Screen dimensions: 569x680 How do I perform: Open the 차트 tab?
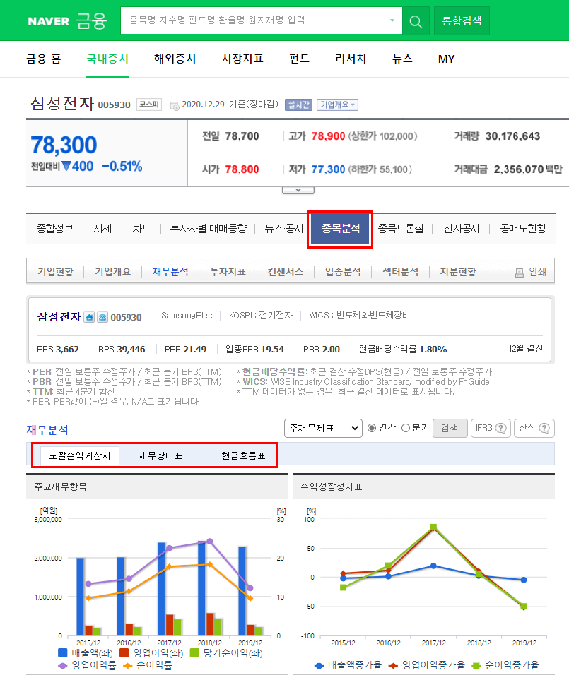(142, 229)
